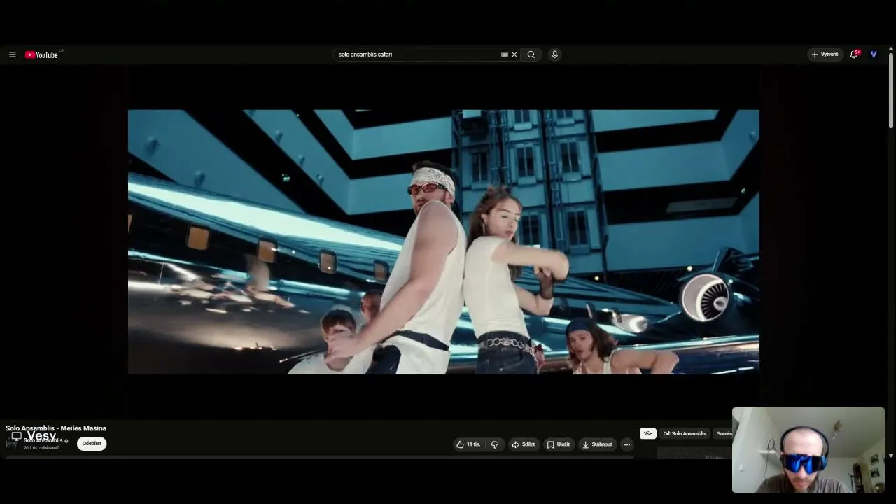This screenshot has height=504, width=896.
Task: Dislike the video with thumbs down
Action: (495, 444)
